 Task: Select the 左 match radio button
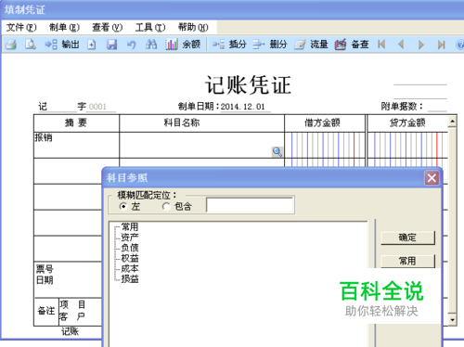coord(123,206)
